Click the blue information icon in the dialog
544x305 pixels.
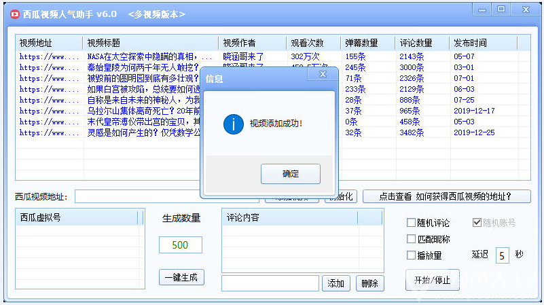coord(233,124)
